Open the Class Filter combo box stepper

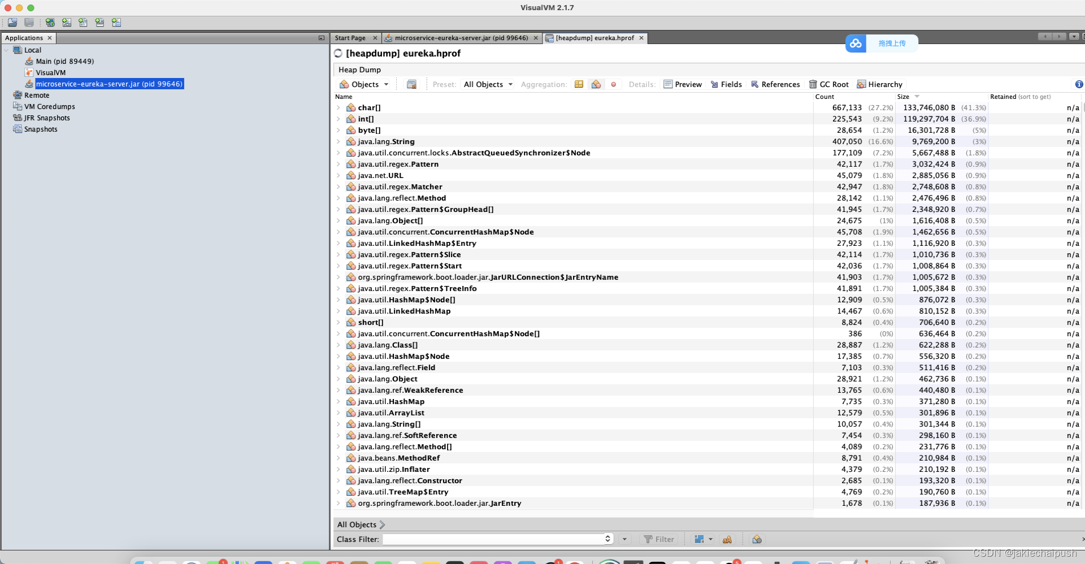click(x=607, y=539)
